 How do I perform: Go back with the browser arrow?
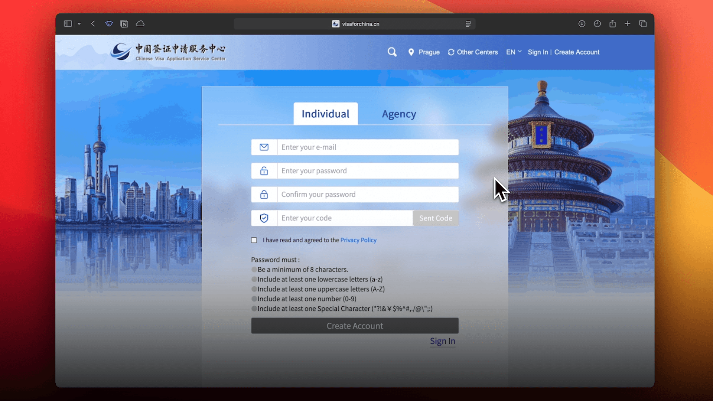pos(93,24)
